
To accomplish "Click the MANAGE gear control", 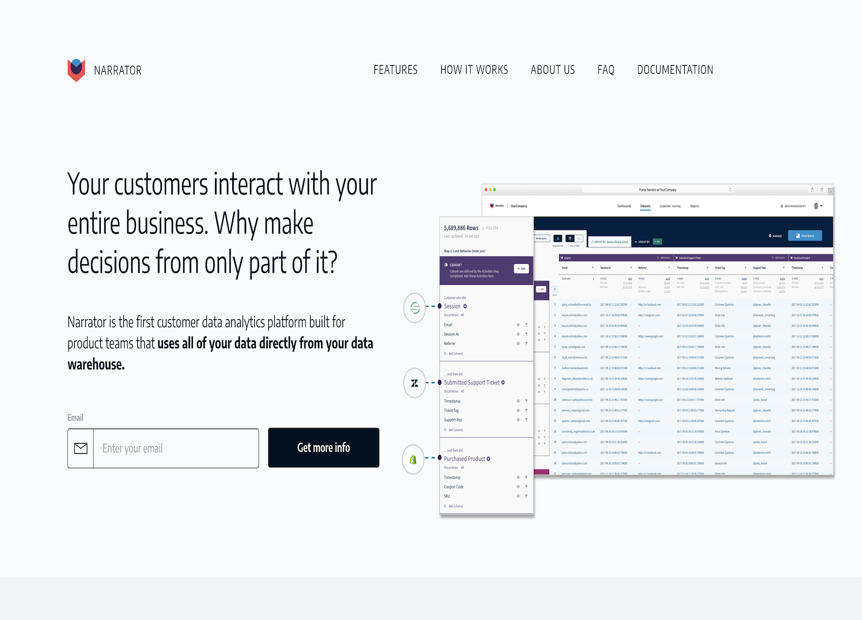I will pos(775,236).
